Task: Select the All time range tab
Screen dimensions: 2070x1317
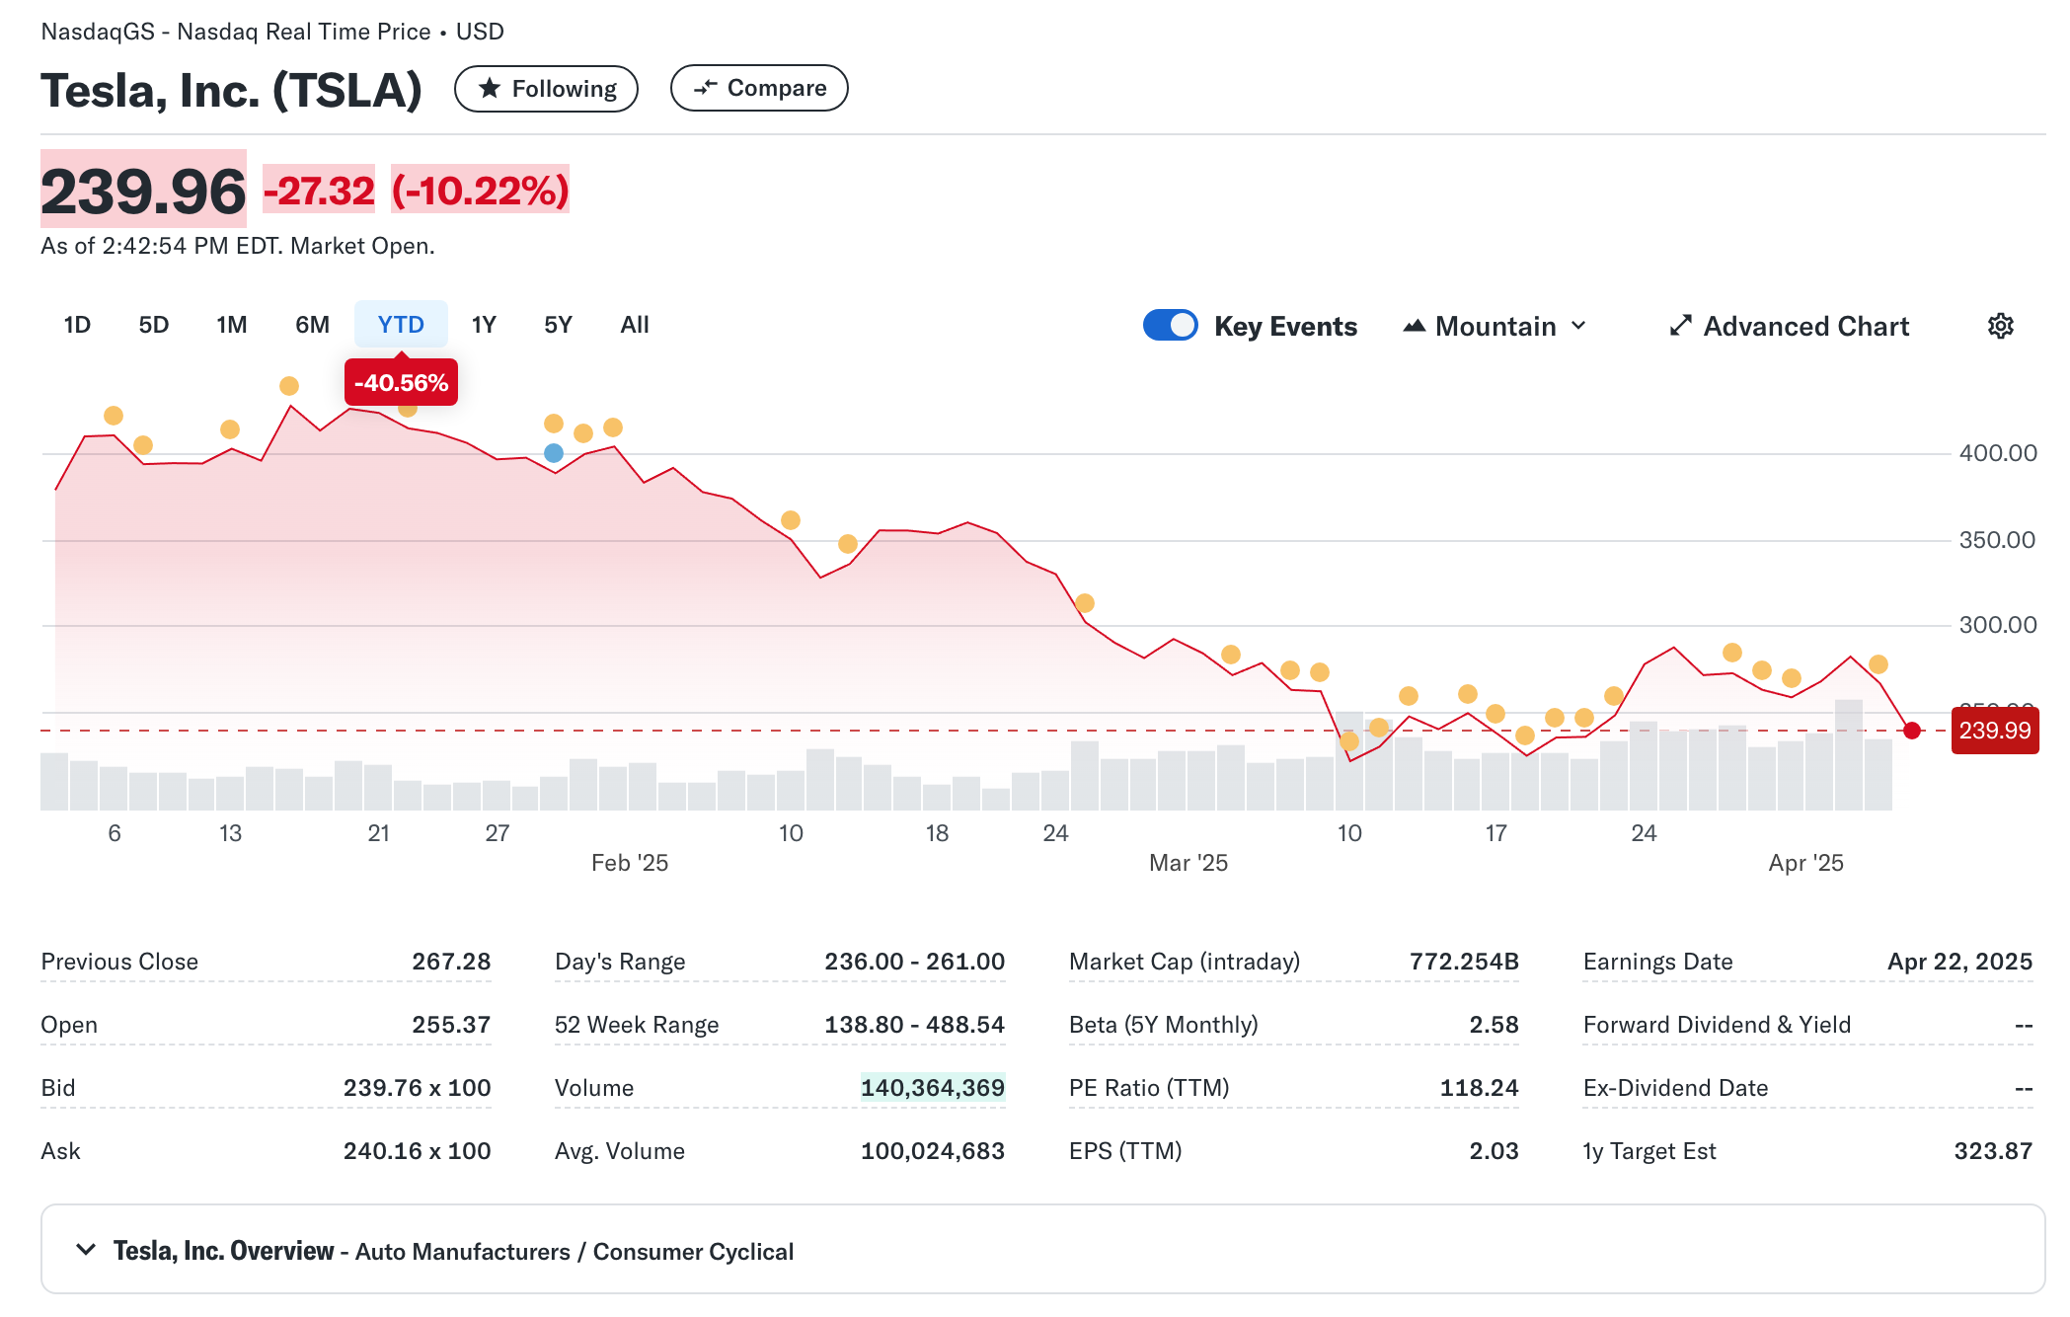Action: (635, 325)
